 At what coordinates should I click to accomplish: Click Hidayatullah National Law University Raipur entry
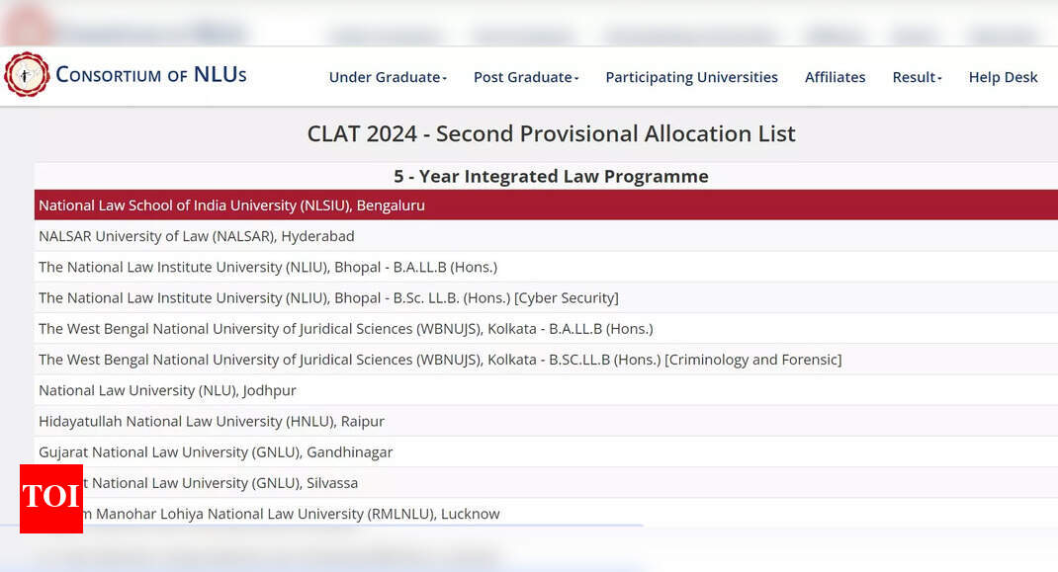212,421
